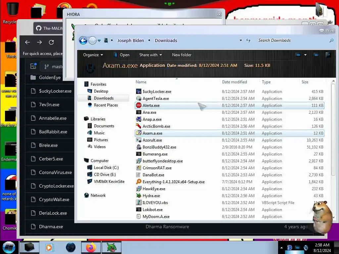Open the recent locations dropdown beside nav arrows
The width and height of the screenshot is (339, 254).
coord(99,41)
